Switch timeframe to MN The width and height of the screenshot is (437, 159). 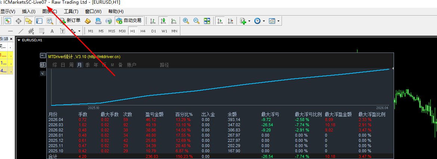pos(174,31)
